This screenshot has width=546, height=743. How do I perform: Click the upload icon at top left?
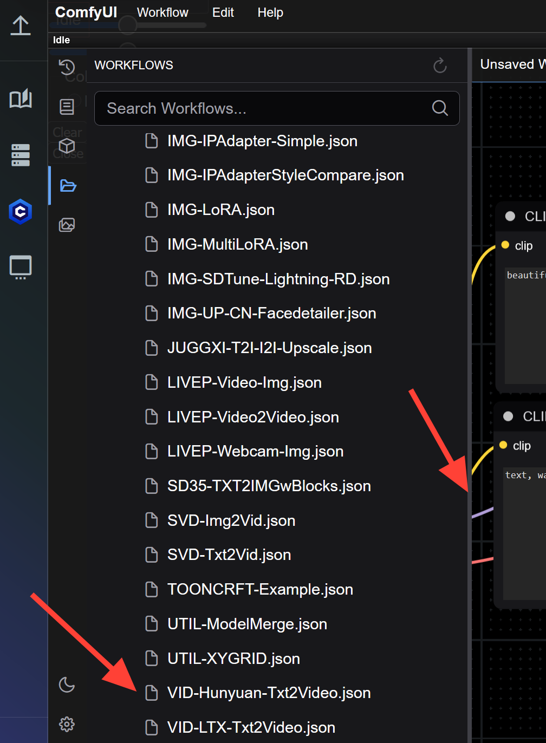point(20,25)
